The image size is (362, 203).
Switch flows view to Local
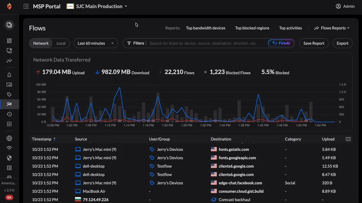click(61, 43)
